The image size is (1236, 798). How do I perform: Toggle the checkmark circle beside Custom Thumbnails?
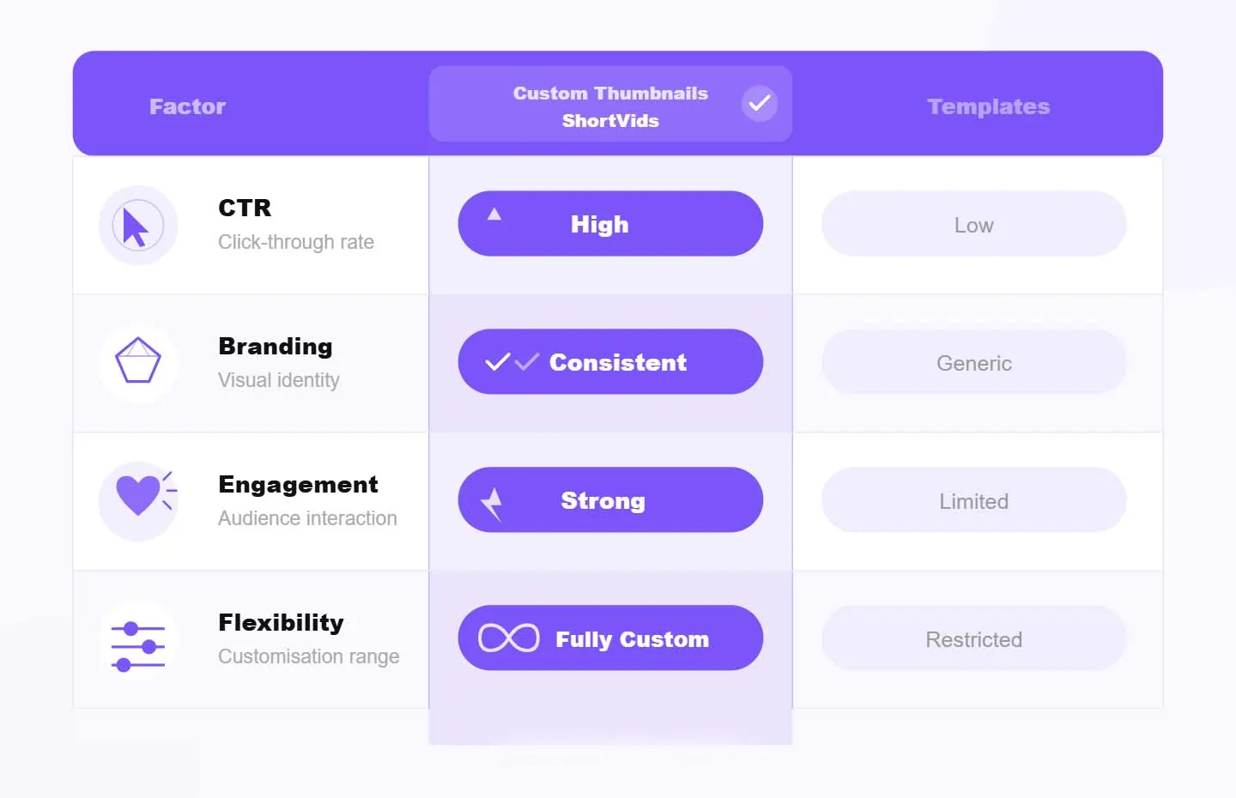click(x=760, y=104)
